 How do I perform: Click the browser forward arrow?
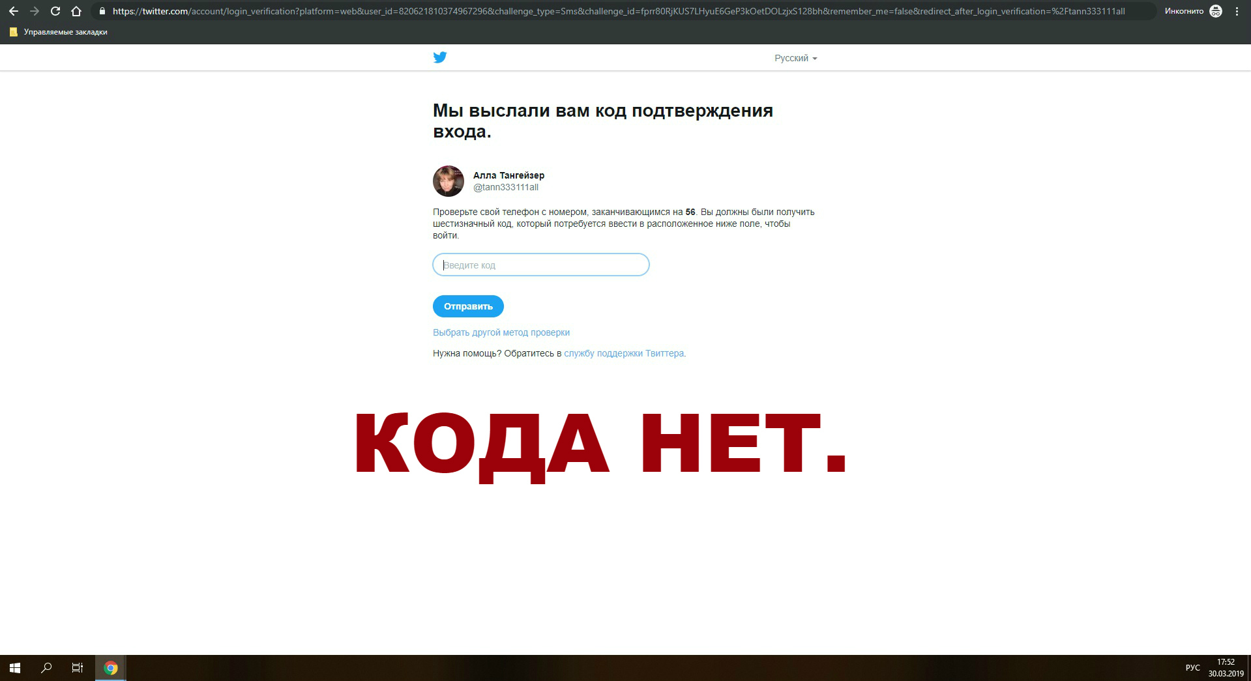tap(35, 11)
